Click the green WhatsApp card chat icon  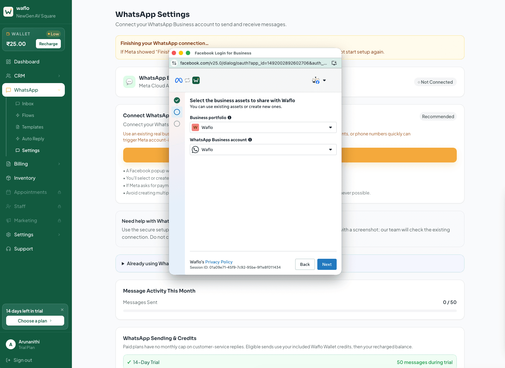pyautogui.click(x=129, y=82)
